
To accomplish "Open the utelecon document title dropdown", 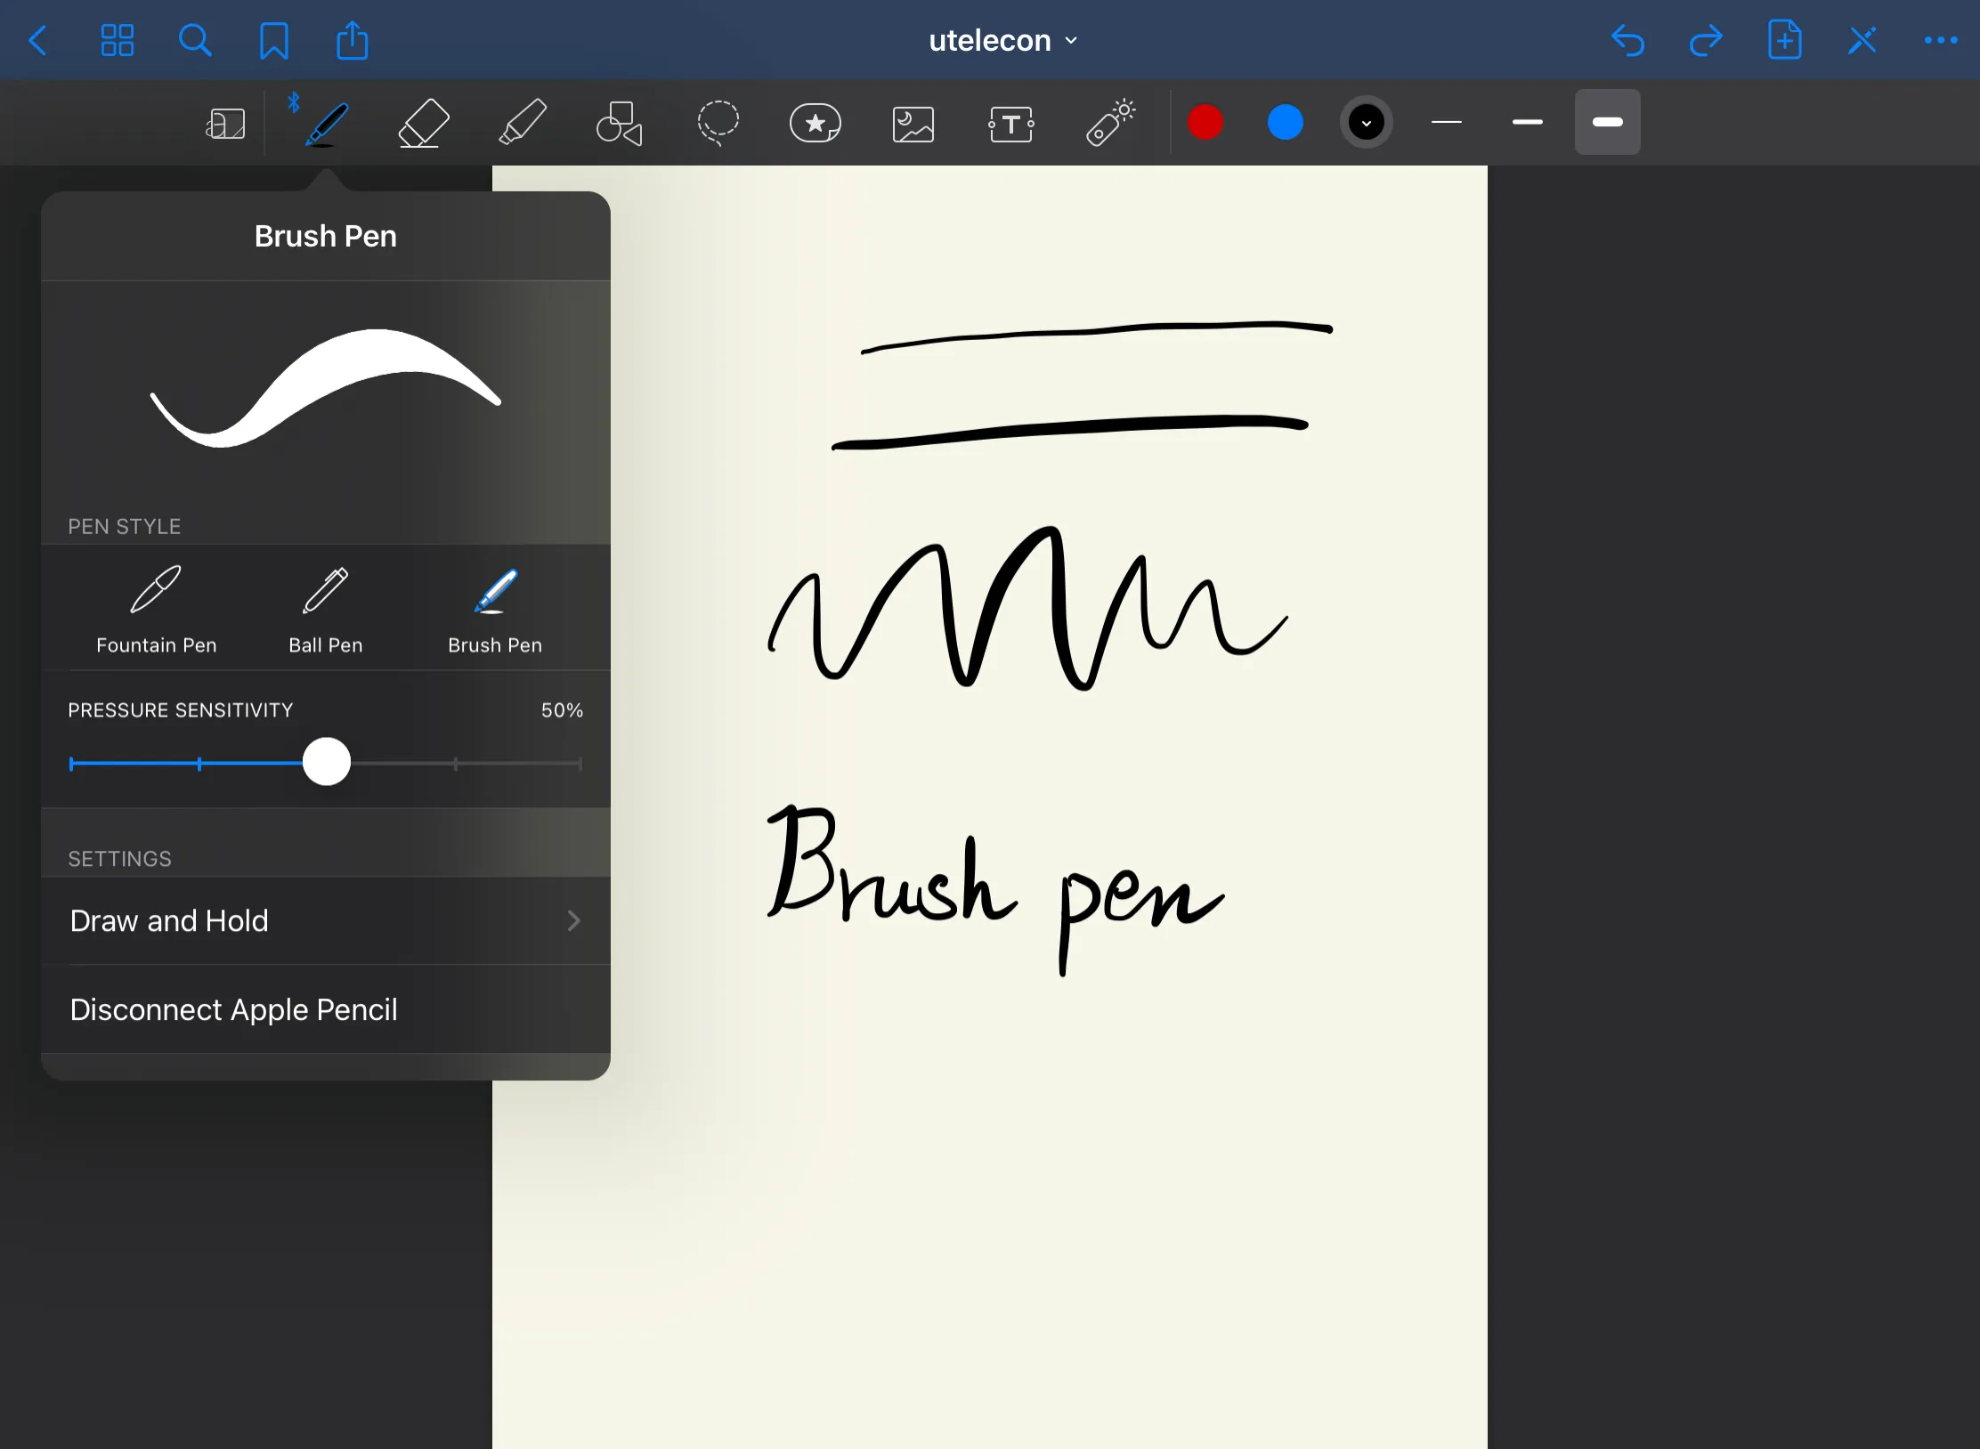I will 1002,41.
